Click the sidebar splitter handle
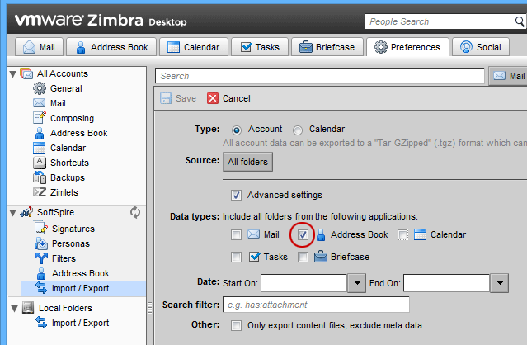Screen dimensions: 527x345 (x=150, y=307)
